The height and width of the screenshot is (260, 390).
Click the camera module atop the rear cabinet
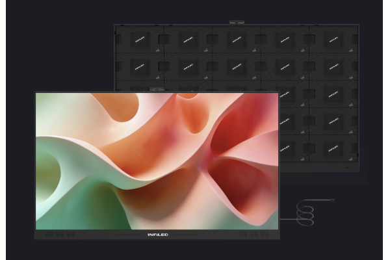click(237, 22)
